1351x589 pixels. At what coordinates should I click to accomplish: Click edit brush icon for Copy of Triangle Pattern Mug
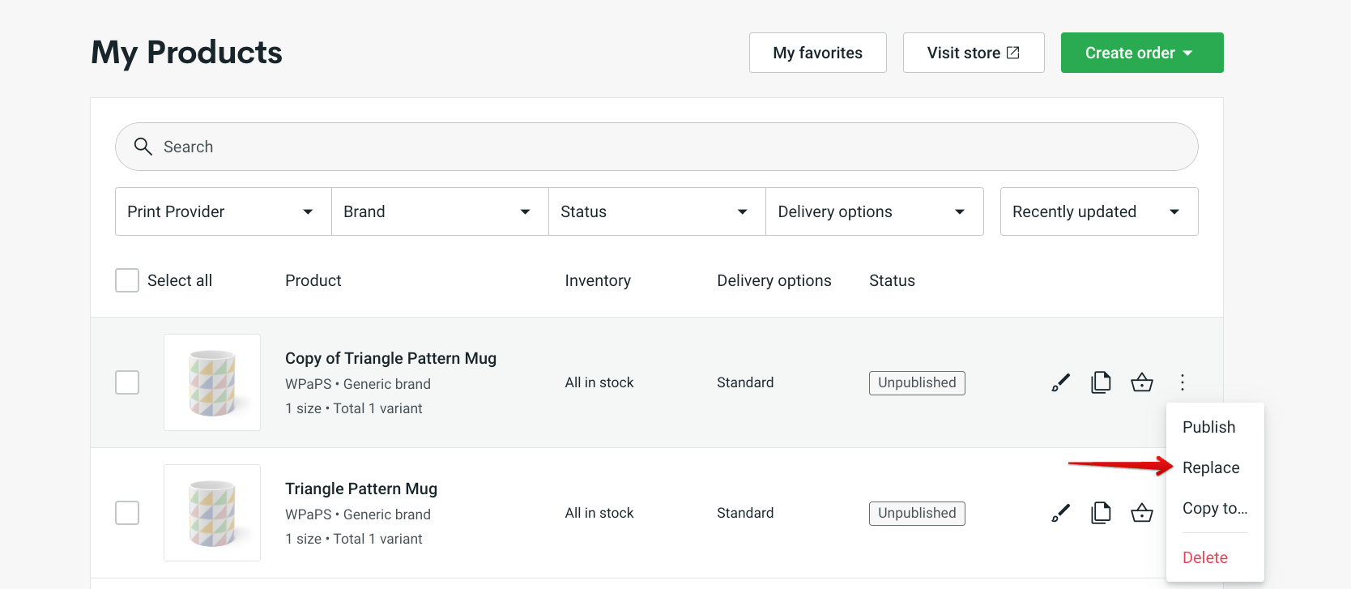coord(1060,382)
